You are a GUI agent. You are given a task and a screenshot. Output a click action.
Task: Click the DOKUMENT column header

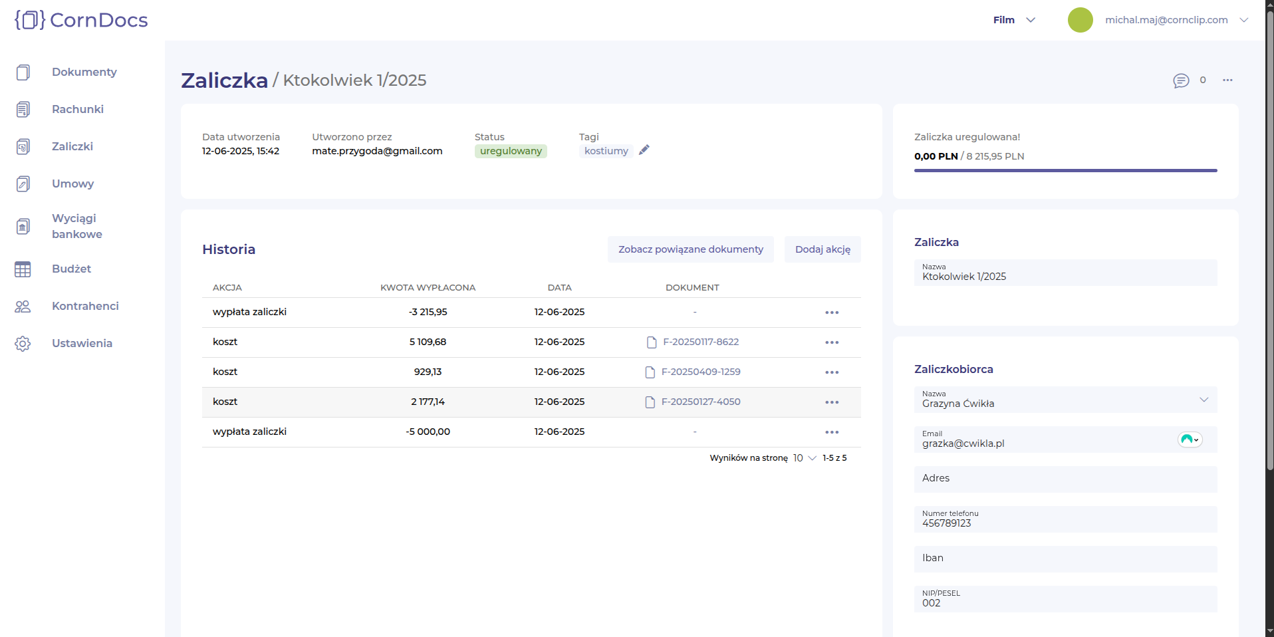[x=692, y=288]
